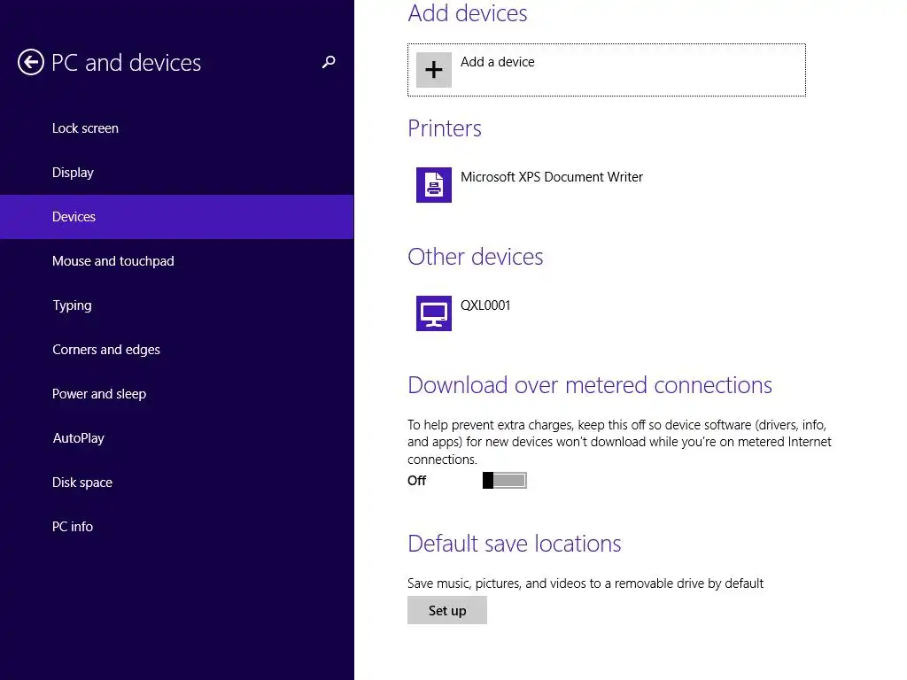Select the Microsoft XPS printer icon
The width and height of the screenshot is (907, 680).
tap(434, 185)
